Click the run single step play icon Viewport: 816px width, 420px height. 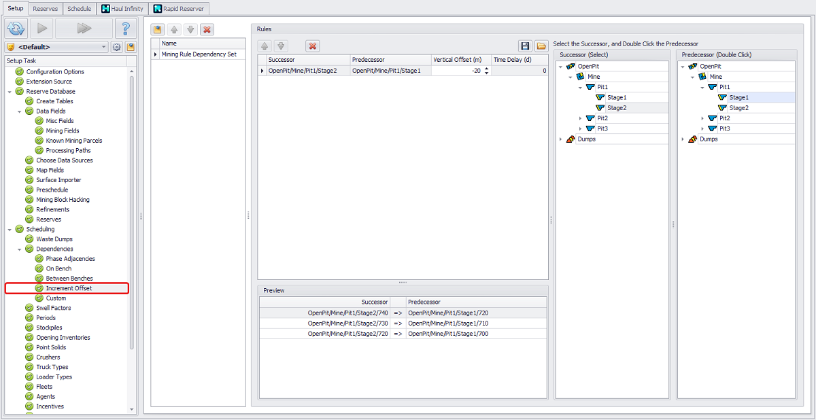pyautogui.click(x=41, y=29)
